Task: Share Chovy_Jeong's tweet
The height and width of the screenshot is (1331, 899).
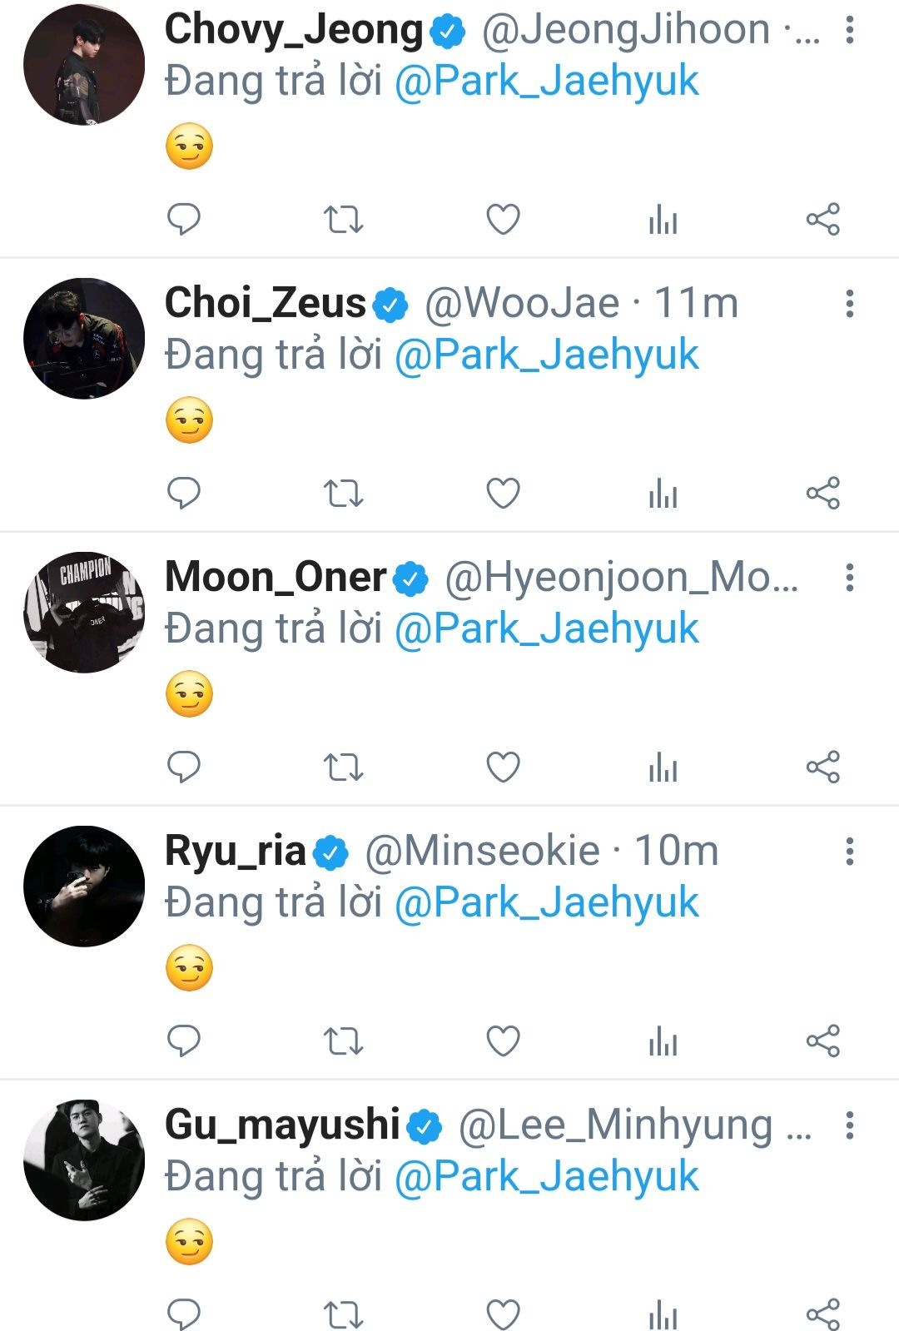Action: point(822,220)
